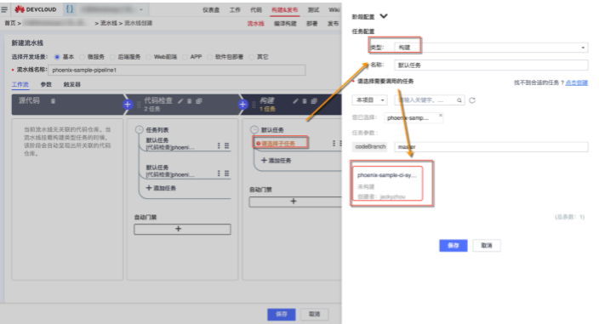Open more options for 请选择子任务 row
Image resolution: width=599 pixels, height=324 pixels.
(x=334, y=143)
